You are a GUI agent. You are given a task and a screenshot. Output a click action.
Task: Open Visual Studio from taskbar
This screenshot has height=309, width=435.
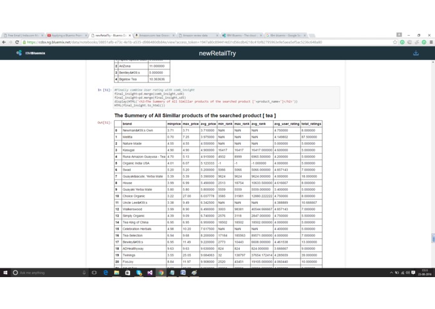click(x=150, y=273)
